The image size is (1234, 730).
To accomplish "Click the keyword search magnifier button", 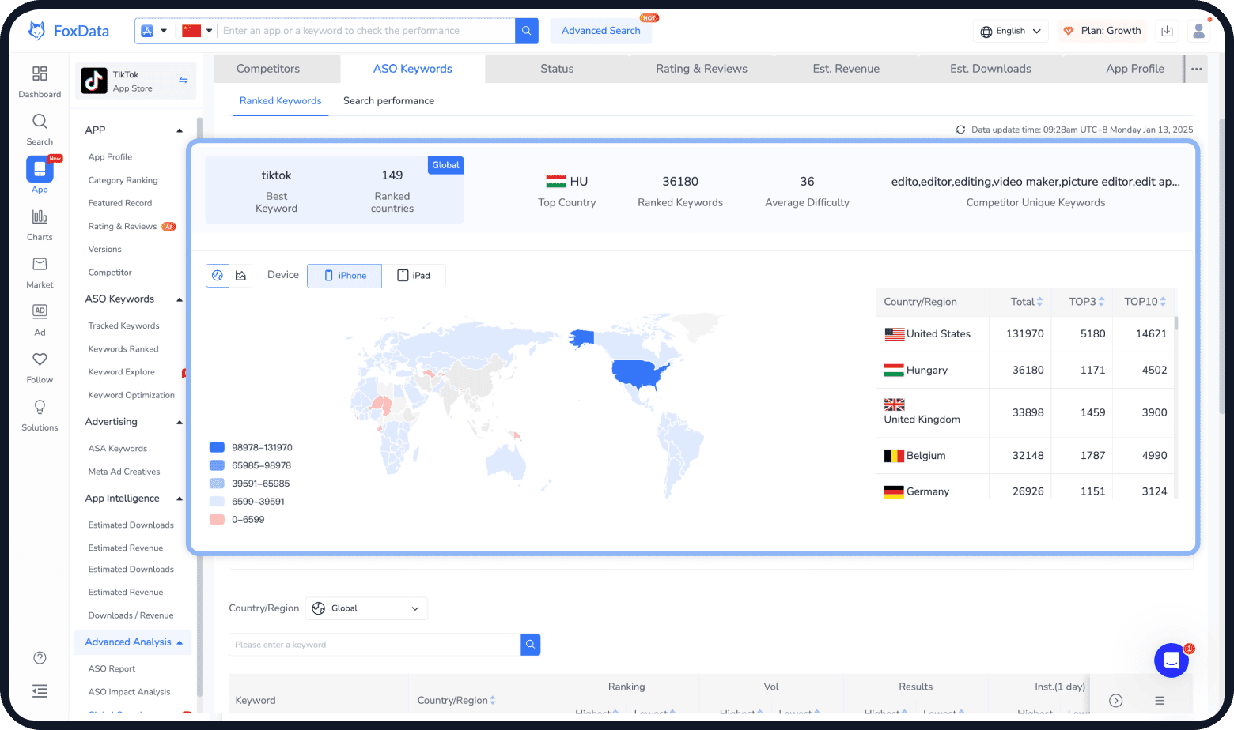I will [531, 645].
